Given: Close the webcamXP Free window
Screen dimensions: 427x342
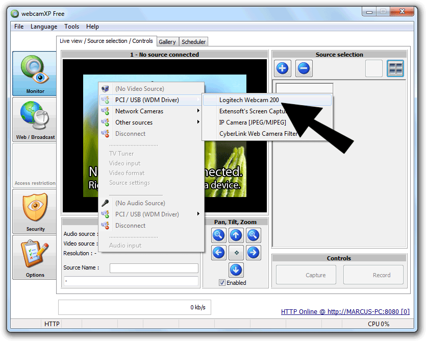Looking at the screenshot, I should pos(402,11).
